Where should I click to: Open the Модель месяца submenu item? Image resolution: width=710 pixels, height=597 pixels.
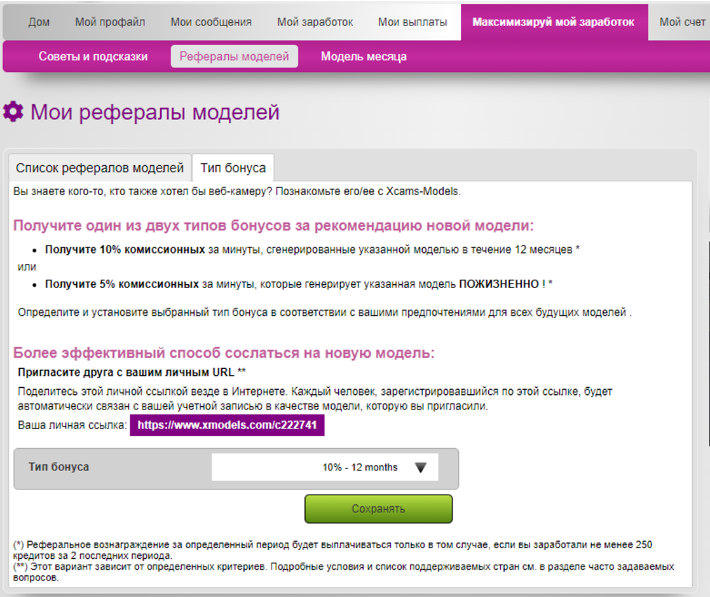[364, 56]
